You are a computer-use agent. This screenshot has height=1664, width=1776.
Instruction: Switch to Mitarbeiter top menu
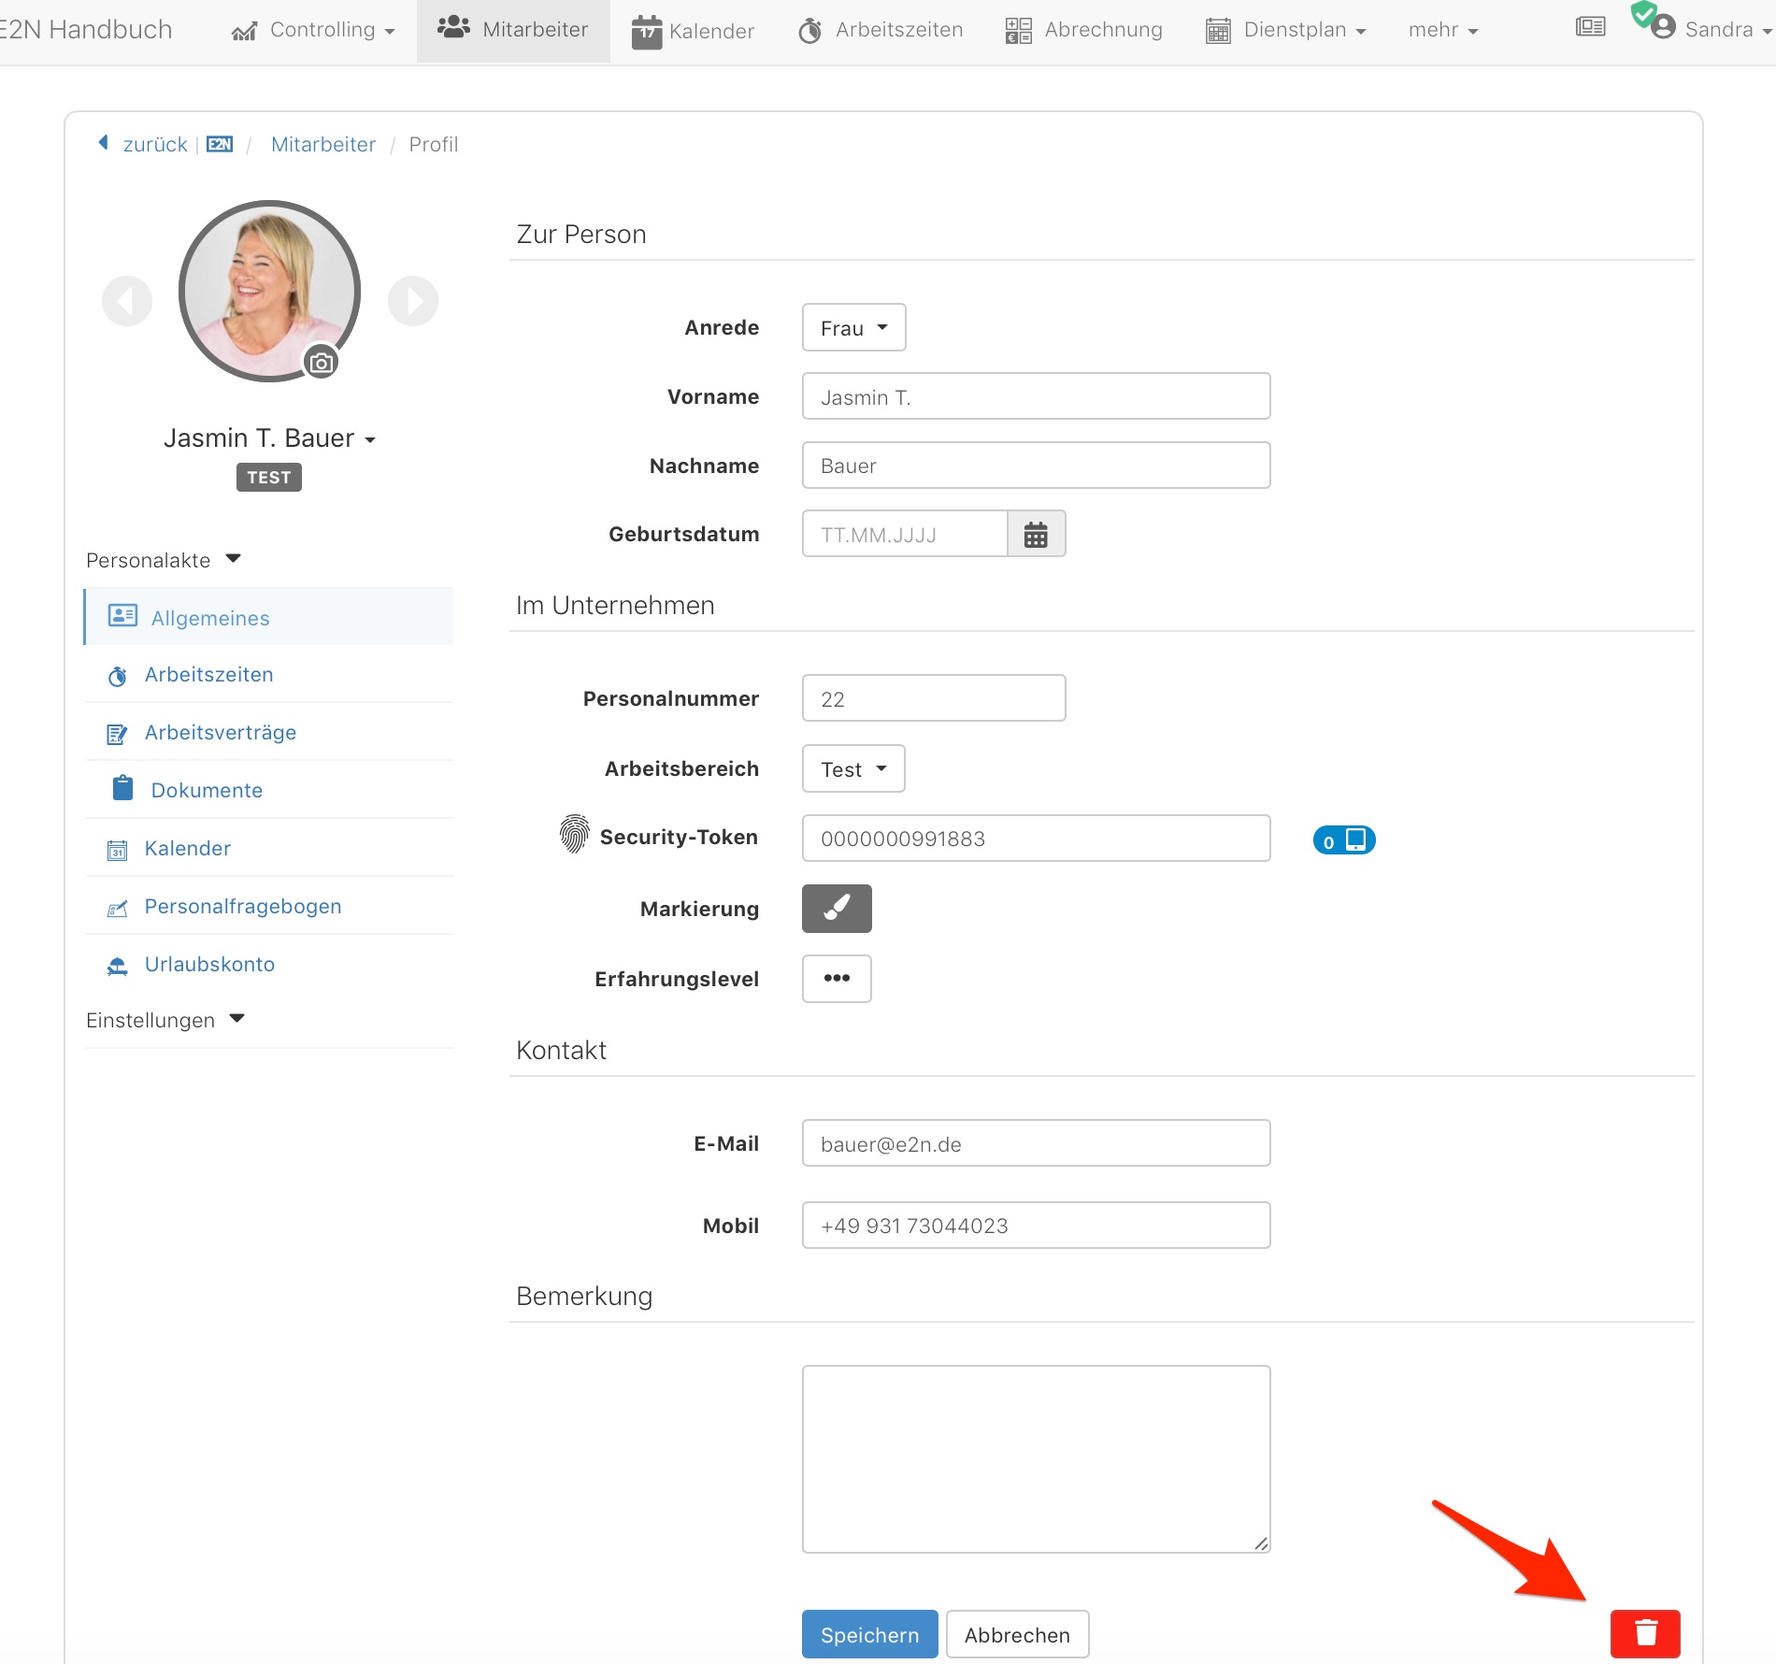pyautogui.click(x=513, y=30)
